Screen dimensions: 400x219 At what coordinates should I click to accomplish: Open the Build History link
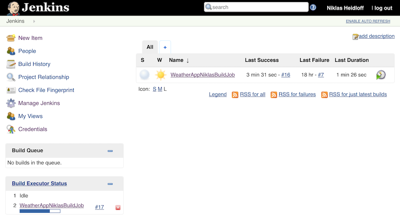tap(34, 64)
